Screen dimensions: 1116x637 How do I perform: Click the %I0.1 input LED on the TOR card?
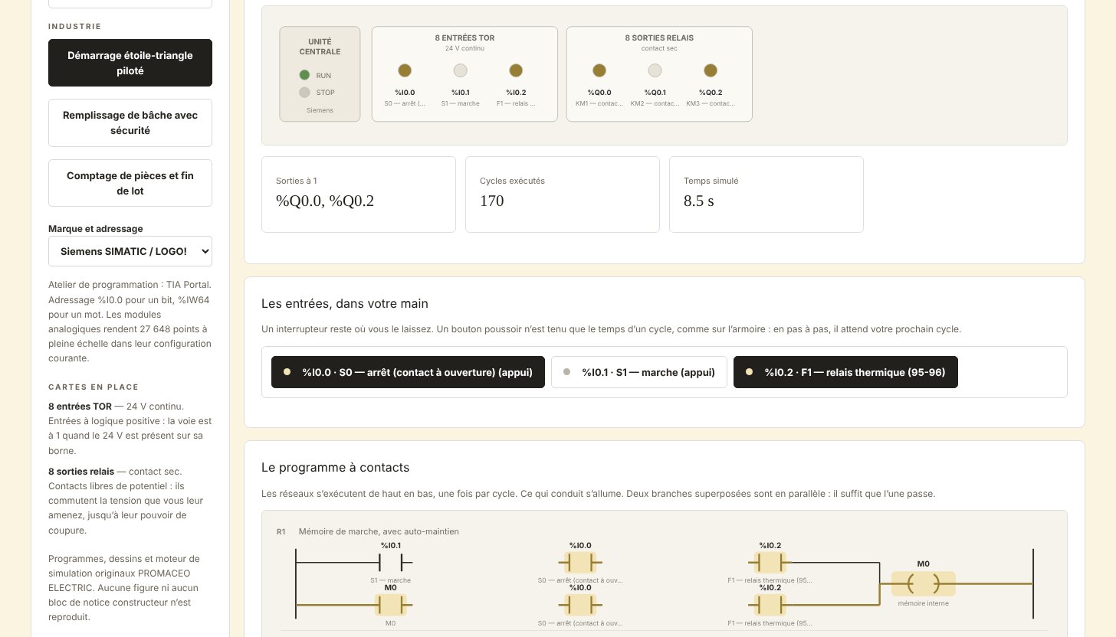tap(460, 70)
